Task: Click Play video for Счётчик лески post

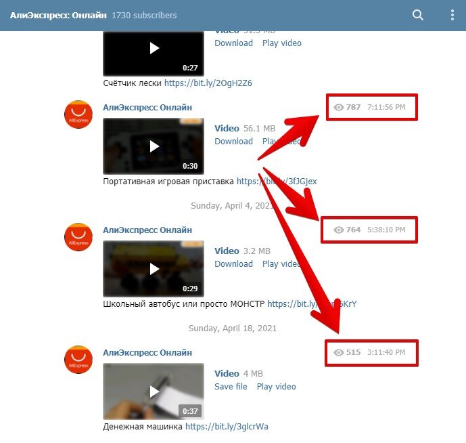Action: [x=282, y=43]
